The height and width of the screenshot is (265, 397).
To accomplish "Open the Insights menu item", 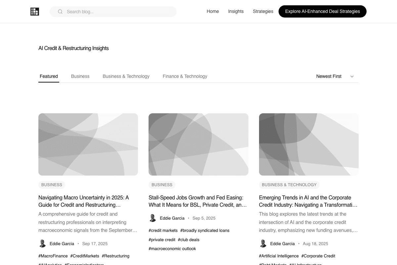I will coord(236,11).
